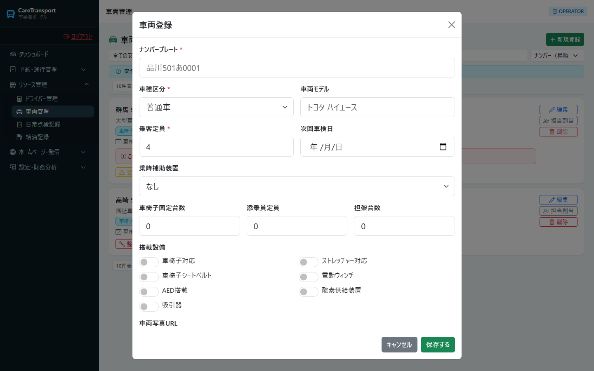
Task: Click the ダッシュボード icon in the sidebar
Action: (x=13, y=54)
